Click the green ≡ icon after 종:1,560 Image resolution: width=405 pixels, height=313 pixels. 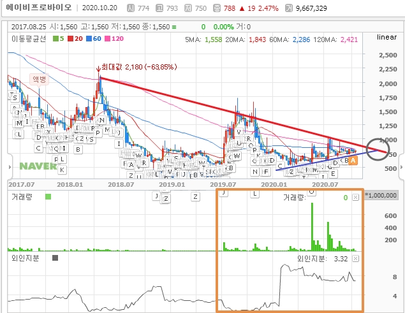(174, 27)
